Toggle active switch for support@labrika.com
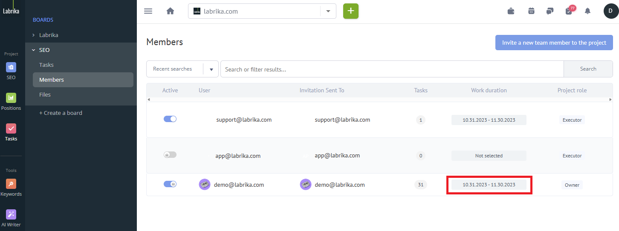The image size is (619, 231). pyautogui.click(x=170, y=119)
